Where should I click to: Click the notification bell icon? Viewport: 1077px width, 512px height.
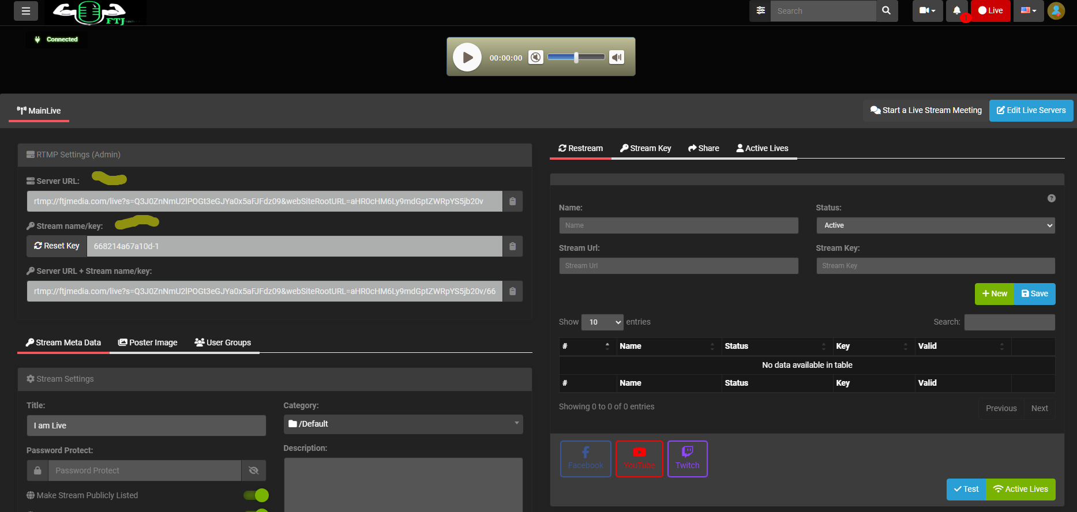click(x=957, y=11)
